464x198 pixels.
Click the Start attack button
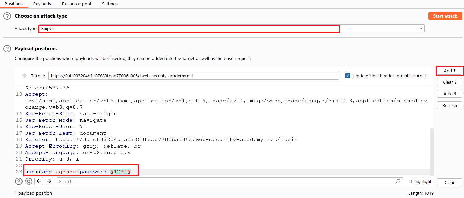445,16
